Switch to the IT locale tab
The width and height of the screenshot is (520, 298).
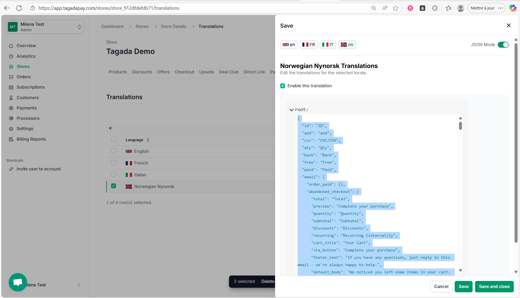tap(328, 45)
